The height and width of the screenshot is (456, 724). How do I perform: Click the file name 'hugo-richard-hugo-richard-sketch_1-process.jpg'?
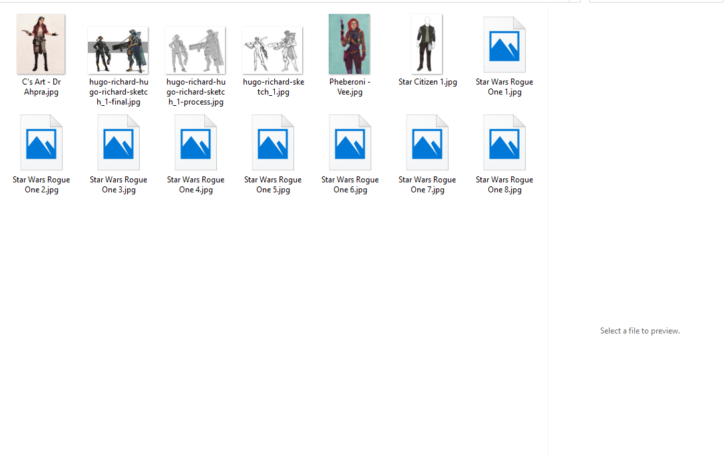(196, 92)
